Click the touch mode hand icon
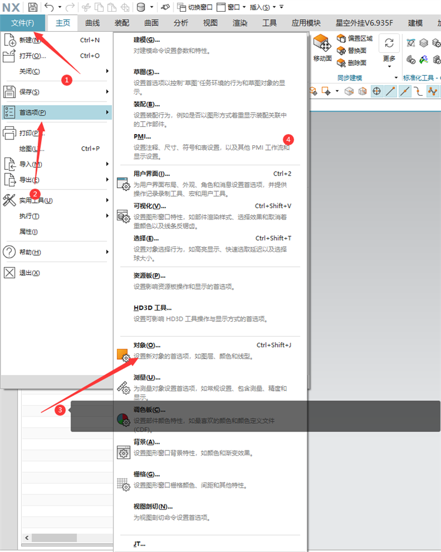 point(165,7)
